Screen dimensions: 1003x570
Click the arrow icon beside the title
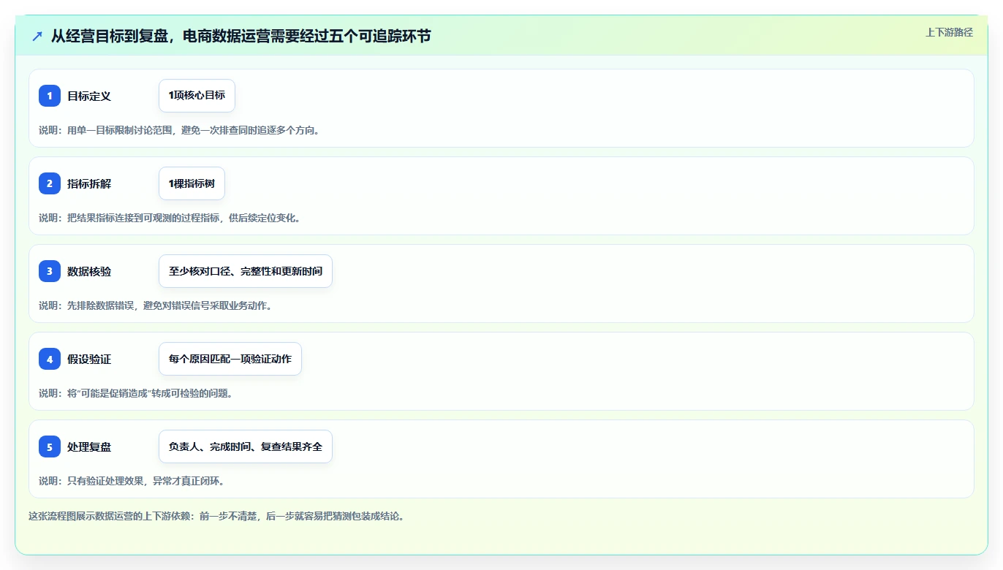coord(37,36)
